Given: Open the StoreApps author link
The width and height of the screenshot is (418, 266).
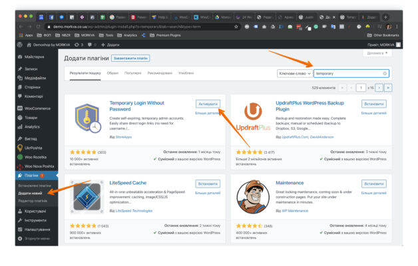Looking at the screenshot, I should 124,137.
